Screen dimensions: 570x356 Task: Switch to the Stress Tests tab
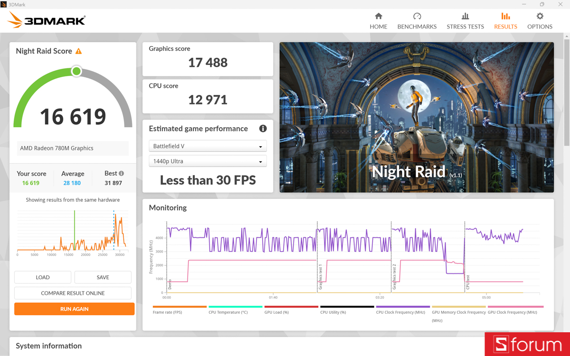(x=465, y=21)
